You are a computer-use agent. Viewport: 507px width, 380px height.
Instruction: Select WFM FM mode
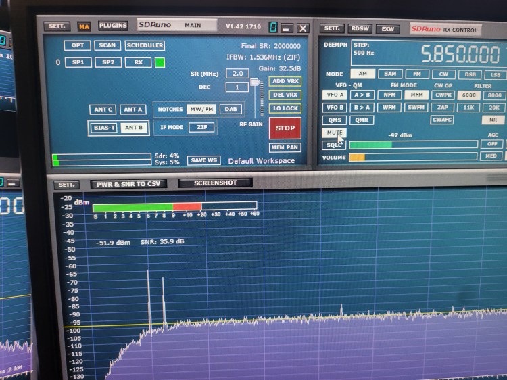(x=389, y=108)
